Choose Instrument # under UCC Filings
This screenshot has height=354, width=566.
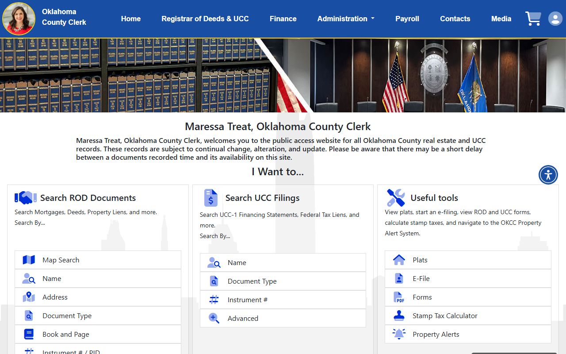tap(283, 300)
